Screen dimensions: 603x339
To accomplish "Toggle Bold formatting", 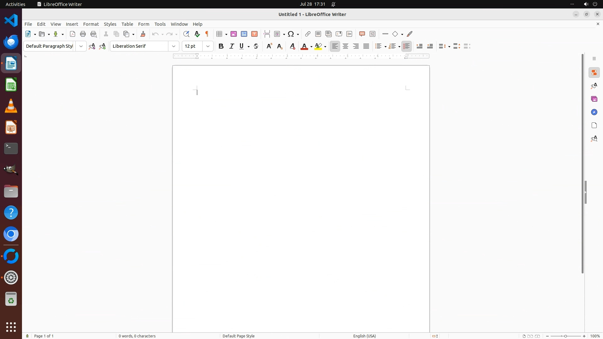I will click(x=221, y=46).
